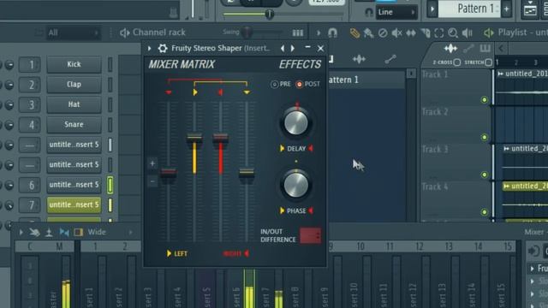Select the Snare channel button
Viewport: 548px width, 308px height.
(74, 124)
